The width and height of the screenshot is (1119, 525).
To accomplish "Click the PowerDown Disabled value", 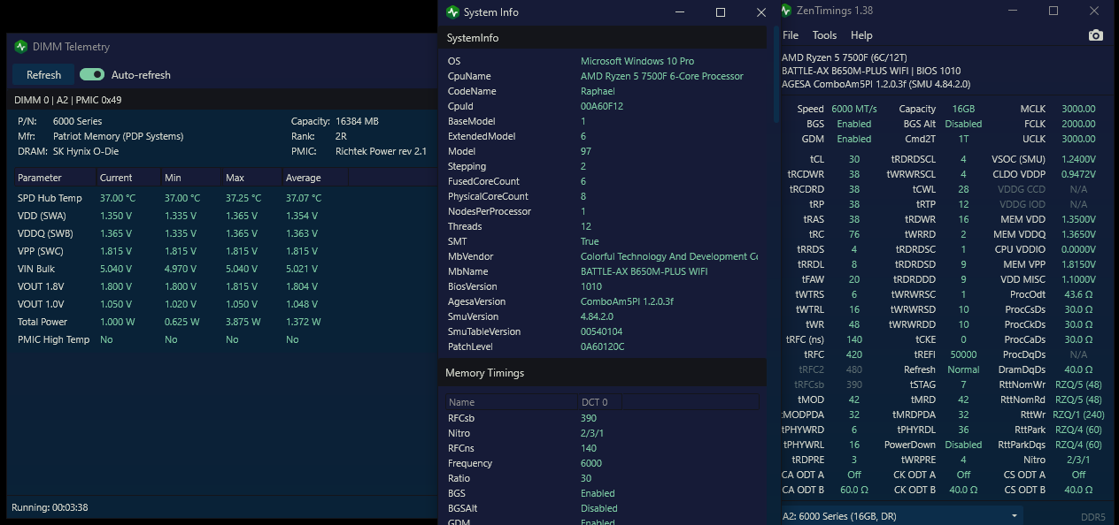I will [x=963, y=445].
